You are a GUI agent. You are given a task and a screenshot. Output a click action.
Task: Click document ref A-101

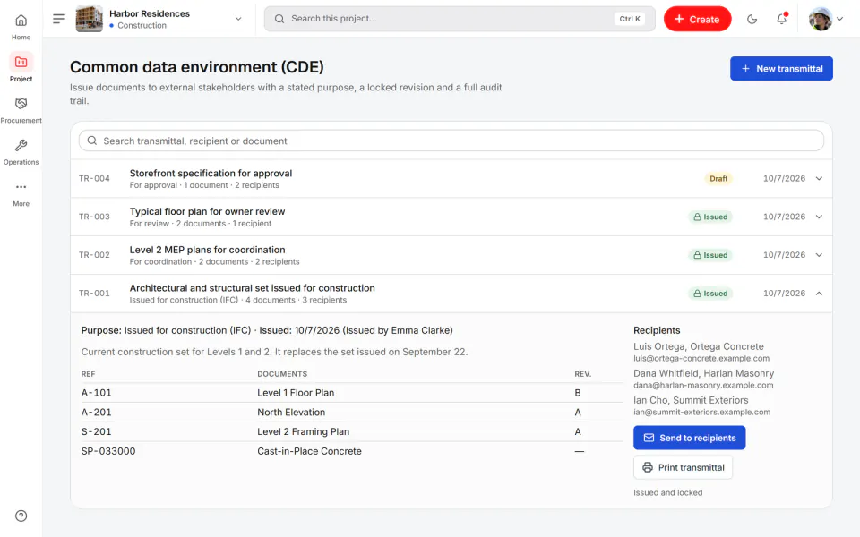click(96, 393)
